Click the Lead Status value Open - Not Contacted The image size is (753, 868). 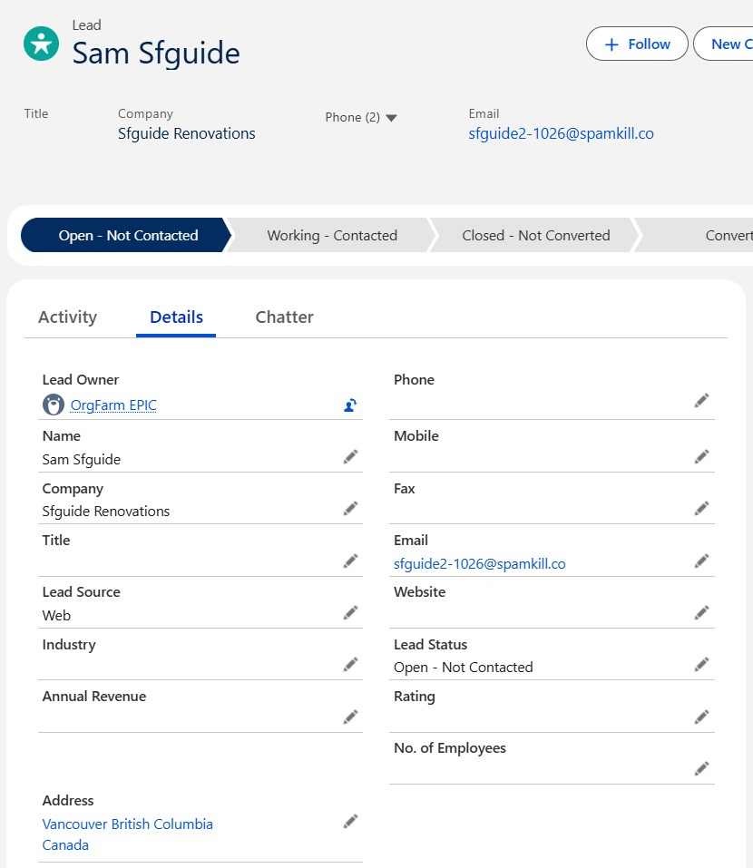point(464,667)
